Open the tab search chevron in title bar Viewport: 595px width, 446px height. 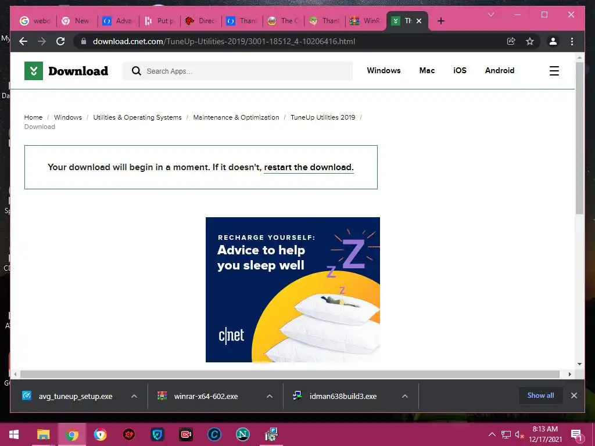491,15
